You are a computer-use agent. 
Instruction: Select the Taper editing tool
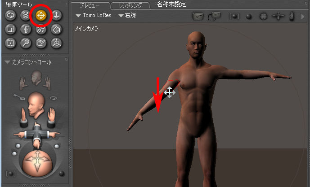26,29
